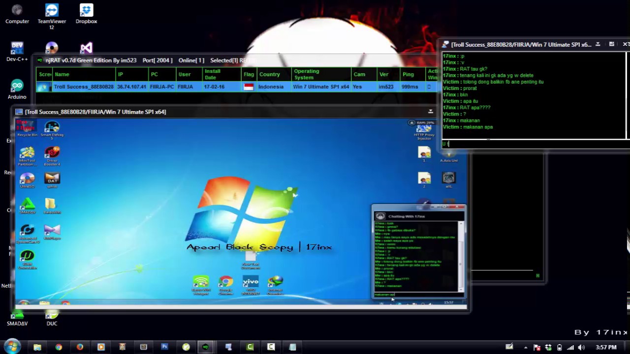Sort clients by the Ping column header
Image resolution: width=630 pixels, height=354 pixels.
(408, 74)
